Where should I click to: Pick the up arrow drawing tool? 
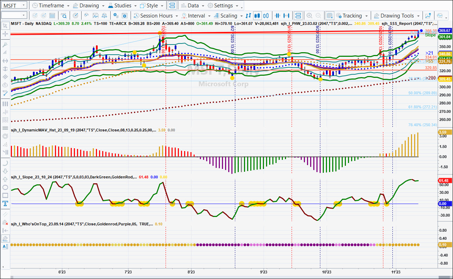(x=5, y=179)
